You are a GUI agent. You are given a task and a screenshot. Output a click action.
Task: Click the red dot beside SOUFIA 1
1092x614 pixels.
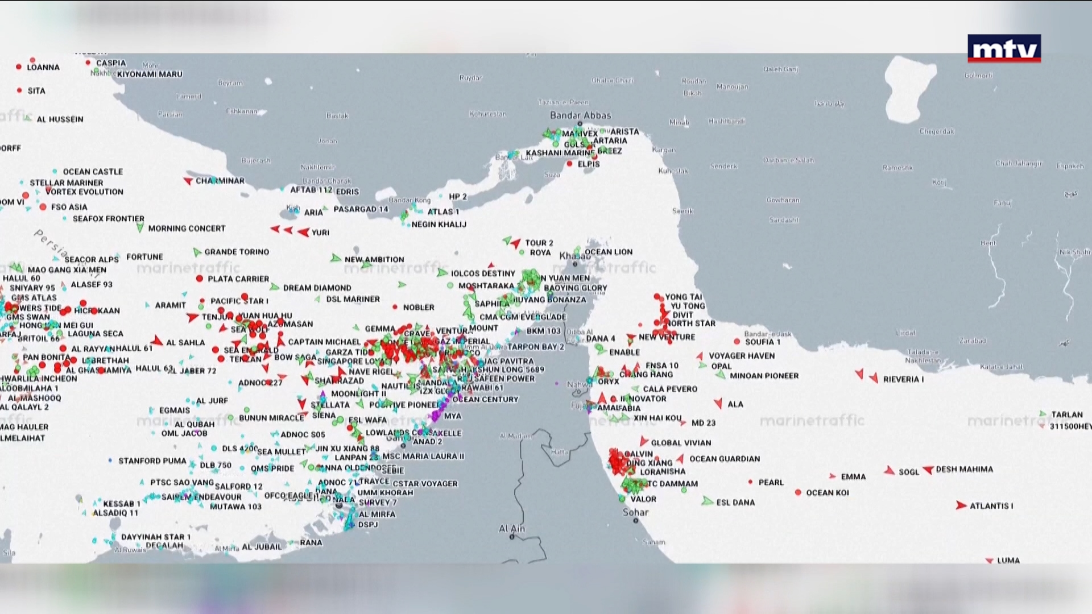[737, 342]
